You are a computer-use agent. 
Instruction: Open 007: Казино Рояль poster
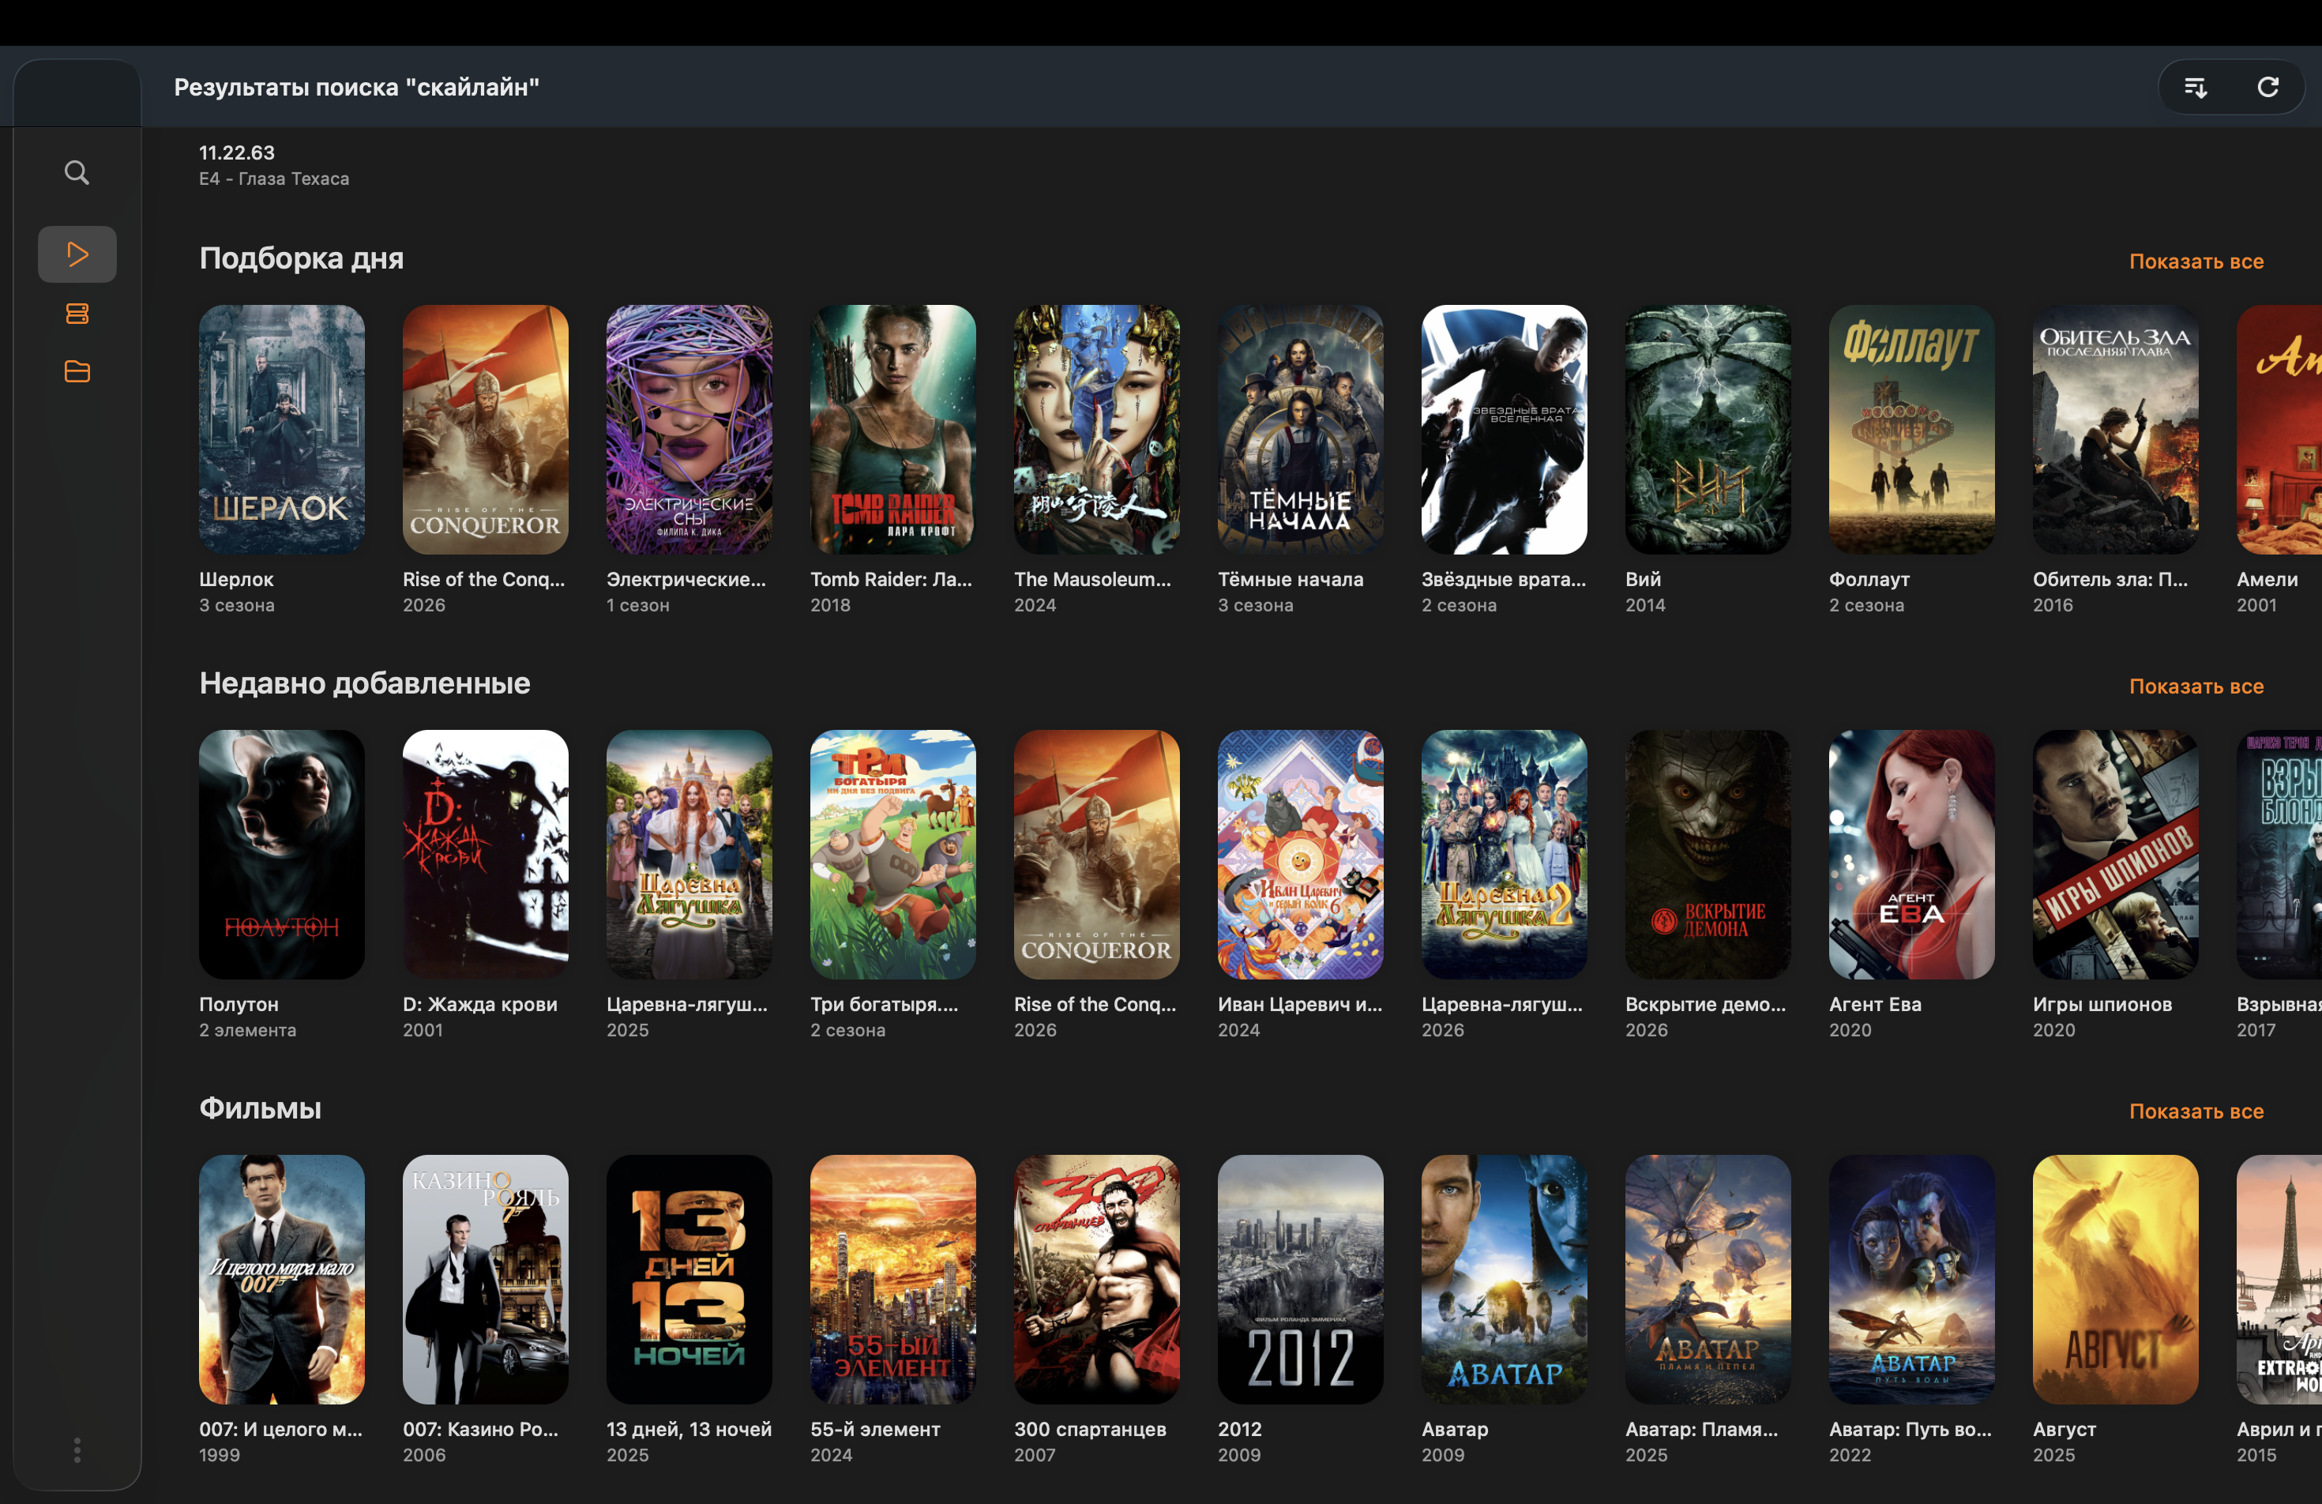coord(486,1280)
